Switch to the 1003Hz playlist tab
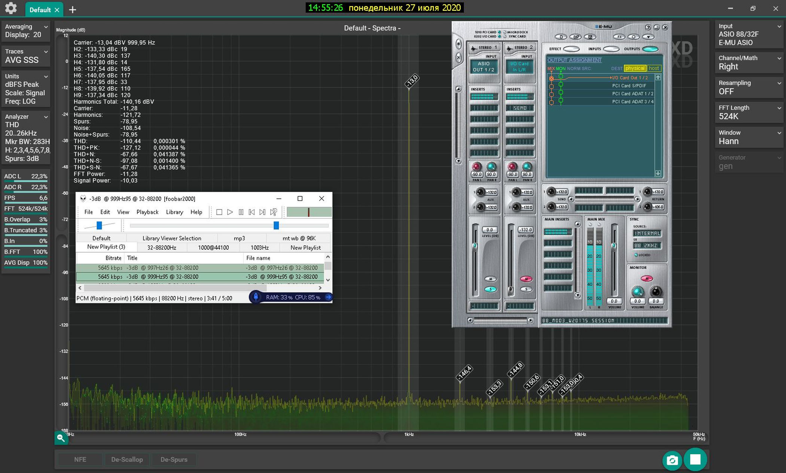 click(259, 248)
